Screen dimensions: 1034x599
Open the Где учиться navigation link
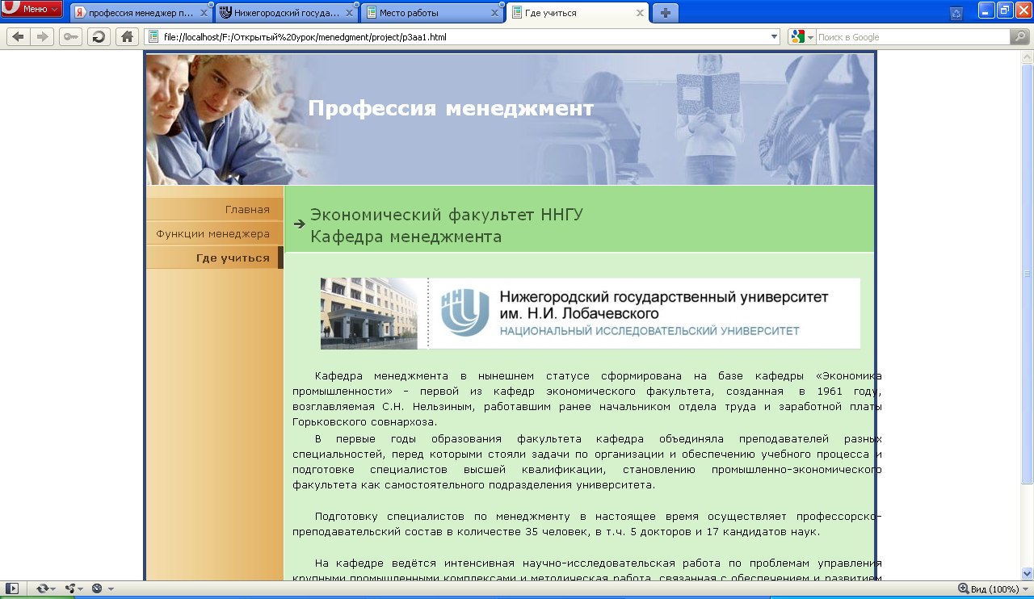(x=233, y=258)
